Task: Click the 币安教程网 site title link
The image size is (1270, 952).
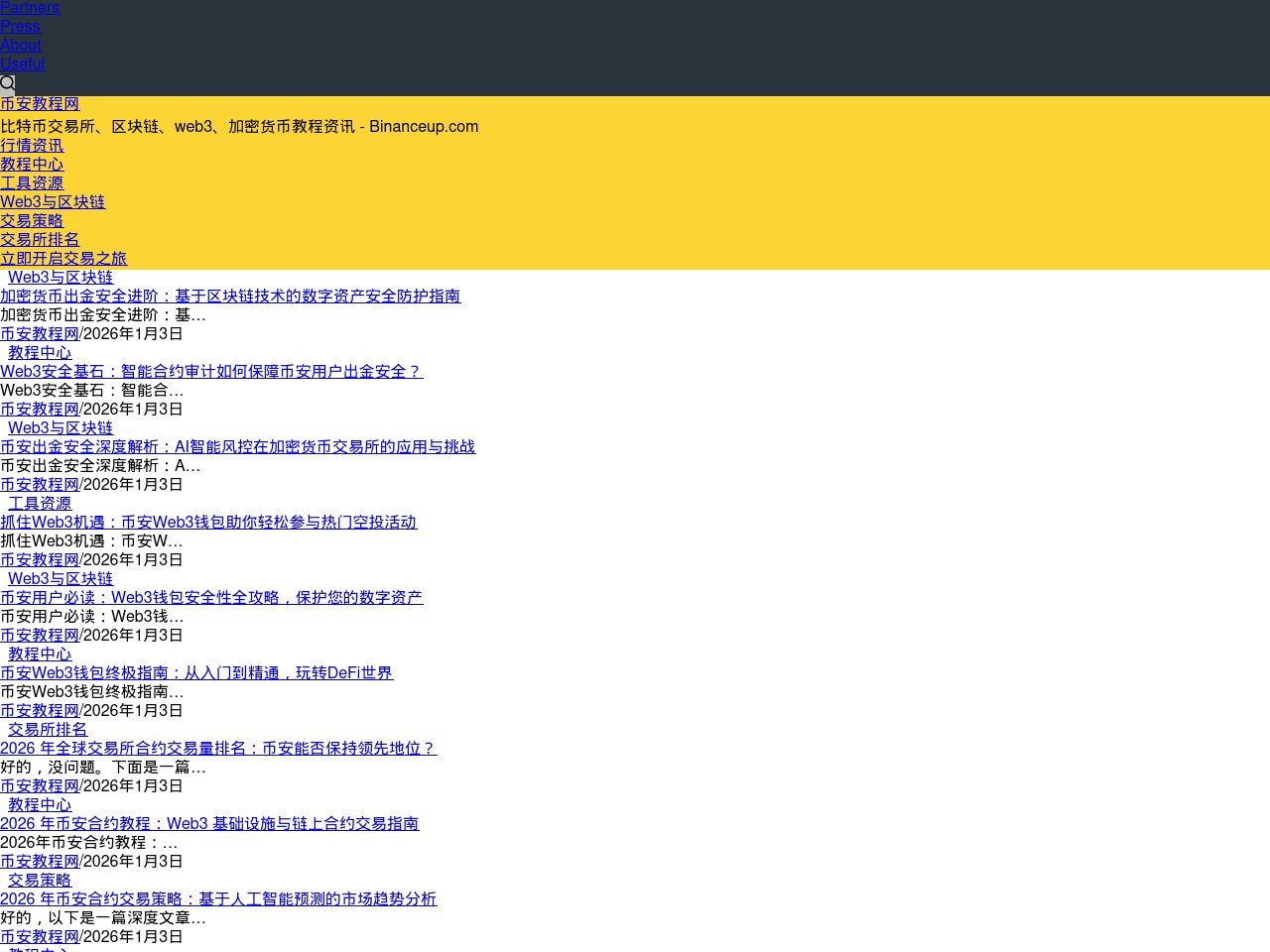Action: click(40, 104)
